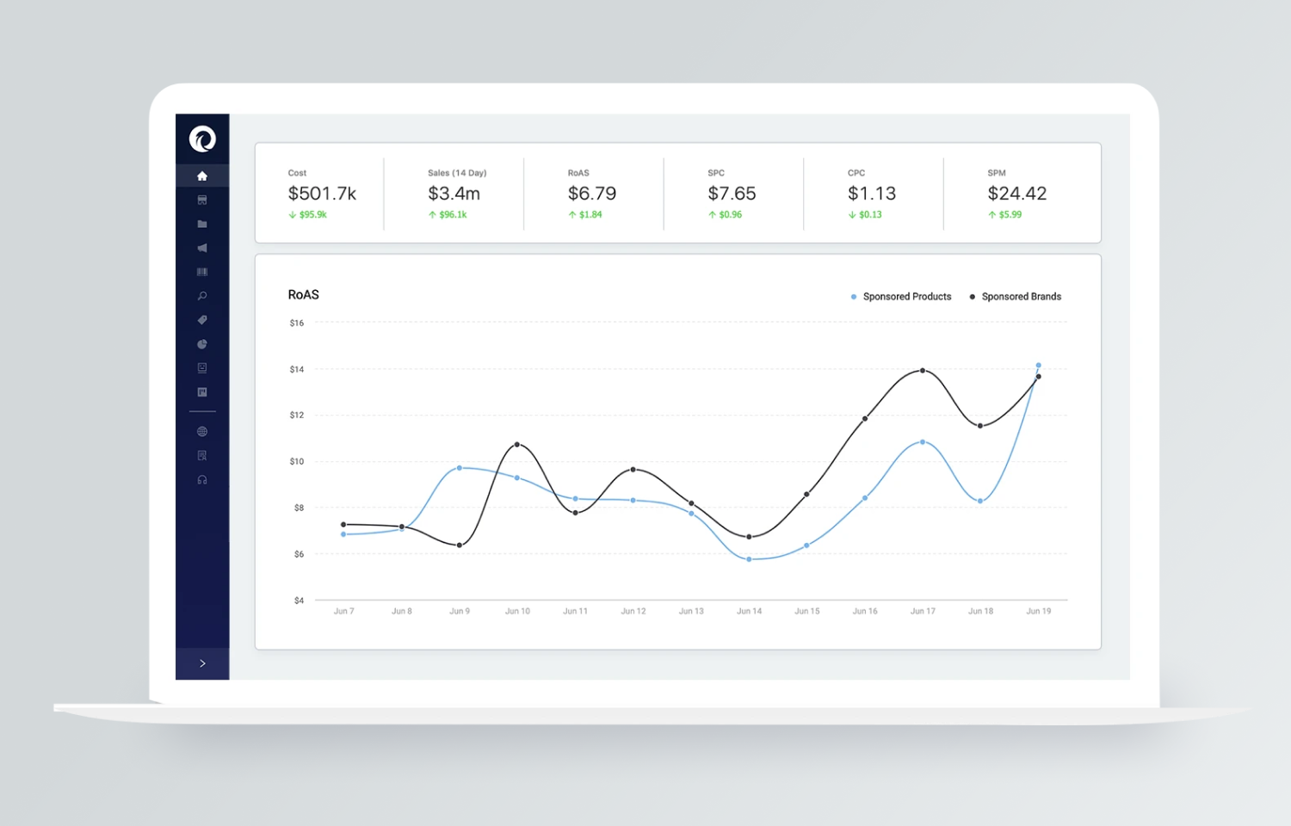Open the headphones support icon
The height and width of the screenshot is (826, 1291).
pyautogui.click(x=202, y=480)
